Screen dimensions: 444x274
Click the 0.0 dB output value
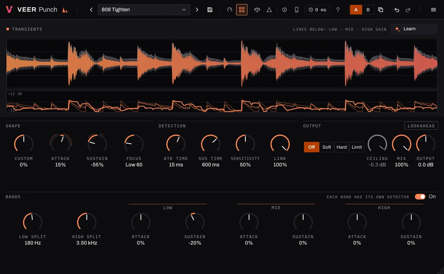click(425, 164)
